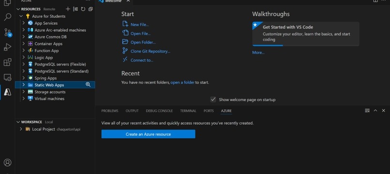
Task: Click the Storage accounts icon
Action: [30, 92]
